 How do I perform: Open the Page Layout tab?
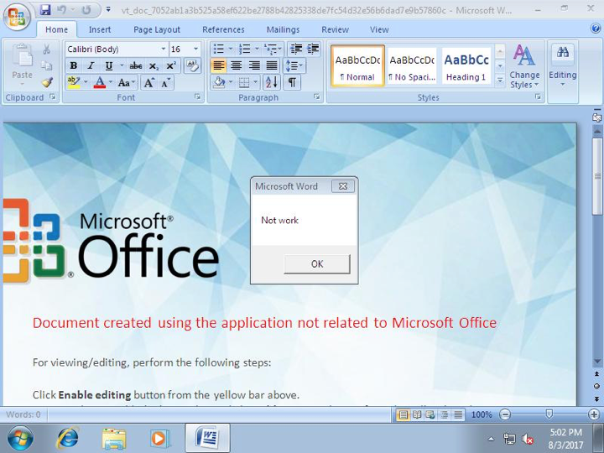[x=157, y=29]
